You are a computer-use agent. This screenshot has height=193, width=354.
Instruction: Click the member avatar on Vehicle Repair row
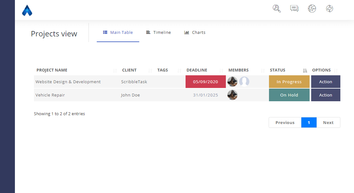232,95
